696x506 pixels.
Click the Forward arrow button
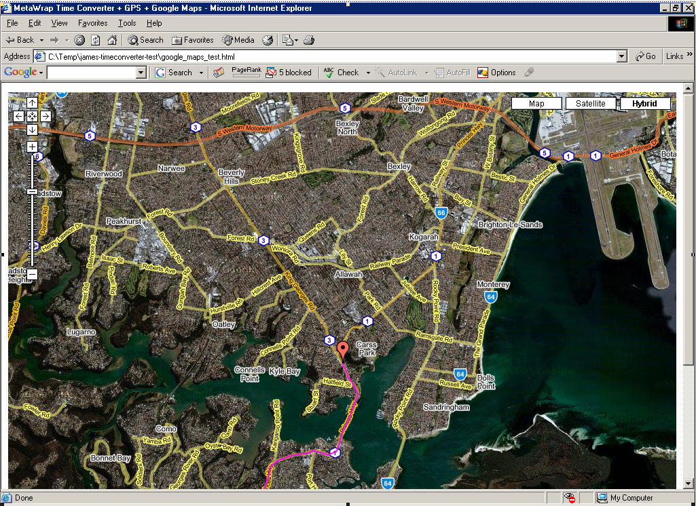click(54, 40)
